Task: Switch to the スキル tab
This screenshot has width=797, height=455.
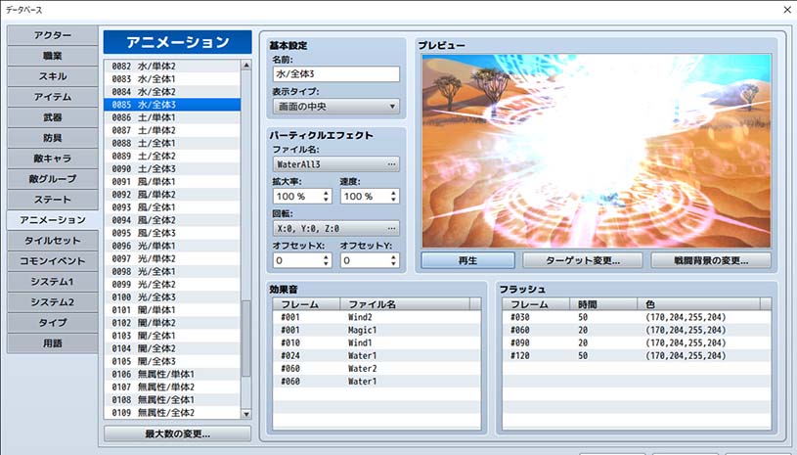Action: pos(53,76)
